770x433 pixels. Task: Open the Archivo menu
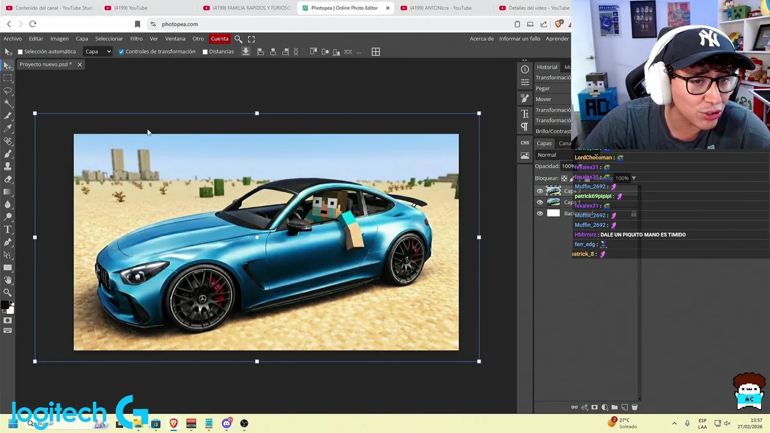(x=13, y=38)
